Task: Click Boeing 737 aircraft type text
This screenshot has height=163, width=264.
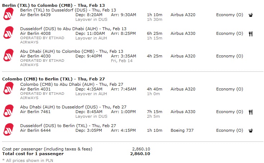Action: point(182,130)
